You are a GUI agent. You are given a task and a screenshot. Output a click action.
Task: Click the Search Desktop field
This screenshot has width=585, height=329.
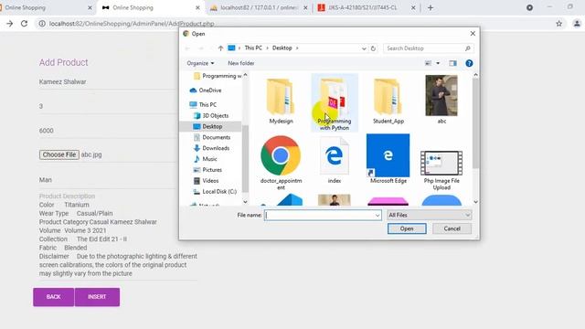coord(428,48)
